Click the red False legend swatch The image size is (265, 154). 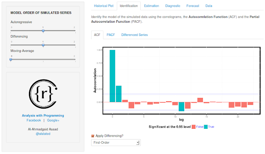tap(194, 127)
